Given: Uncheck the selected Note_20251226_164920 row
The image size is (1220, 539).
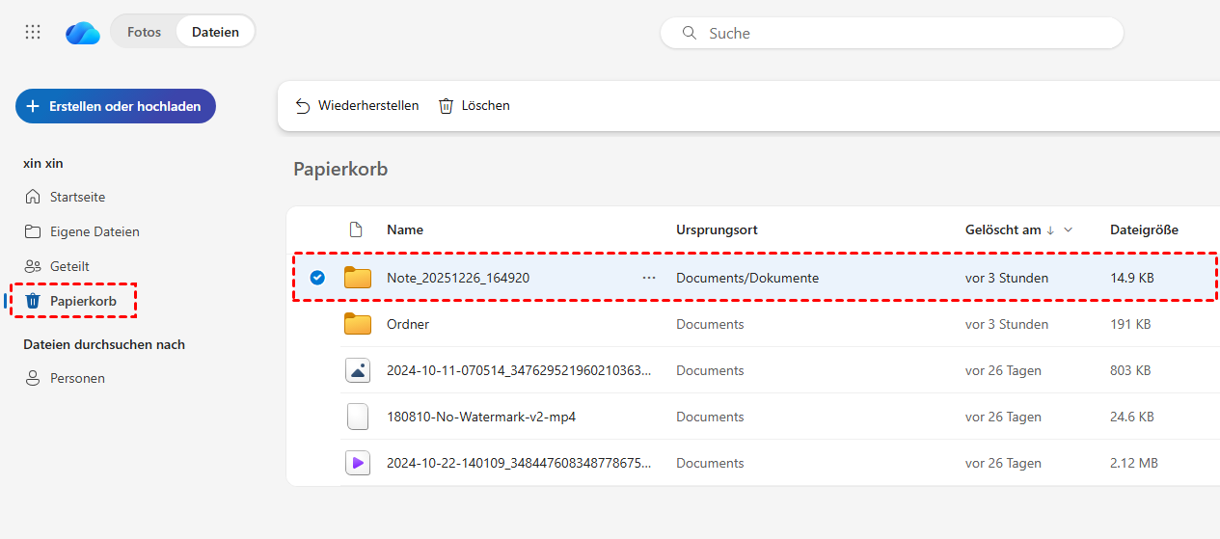Looking at the screenshot, I should coord(317,278).
